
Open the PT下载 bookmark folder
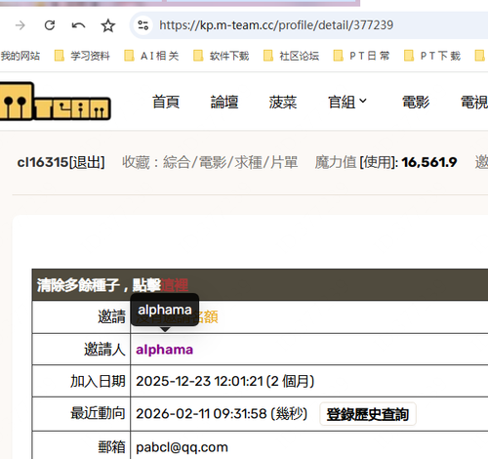coord(432,56)
